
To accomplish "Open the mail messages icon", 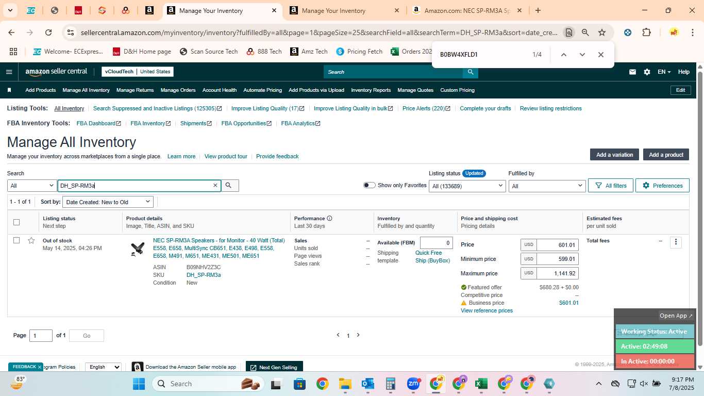I will (x=632, y=72).
